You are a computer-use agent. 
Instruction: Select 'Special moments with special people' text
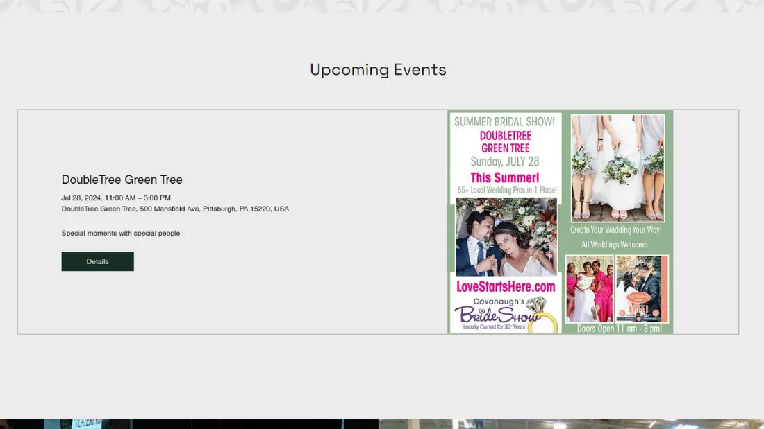coord(120,233)
